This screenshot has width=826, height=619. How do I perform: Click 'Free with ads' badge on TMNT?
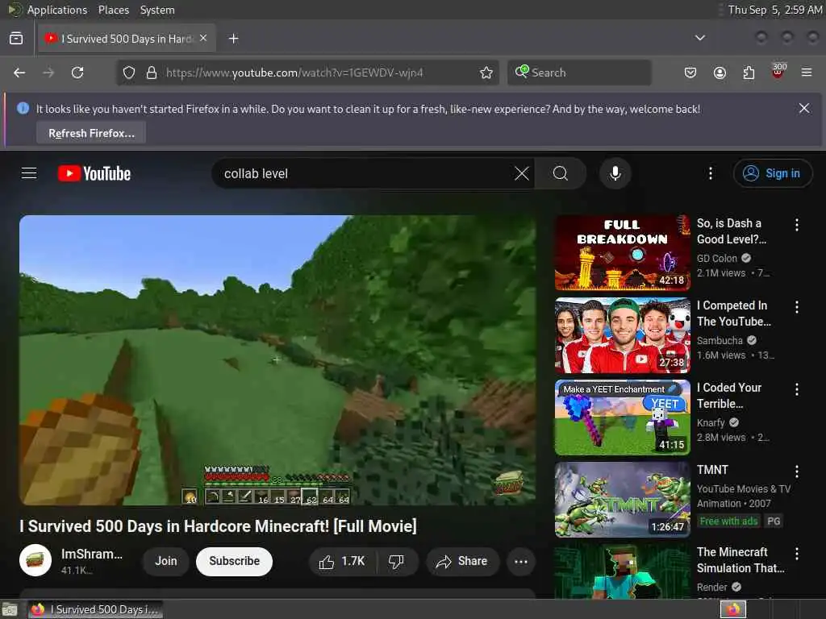728,521
